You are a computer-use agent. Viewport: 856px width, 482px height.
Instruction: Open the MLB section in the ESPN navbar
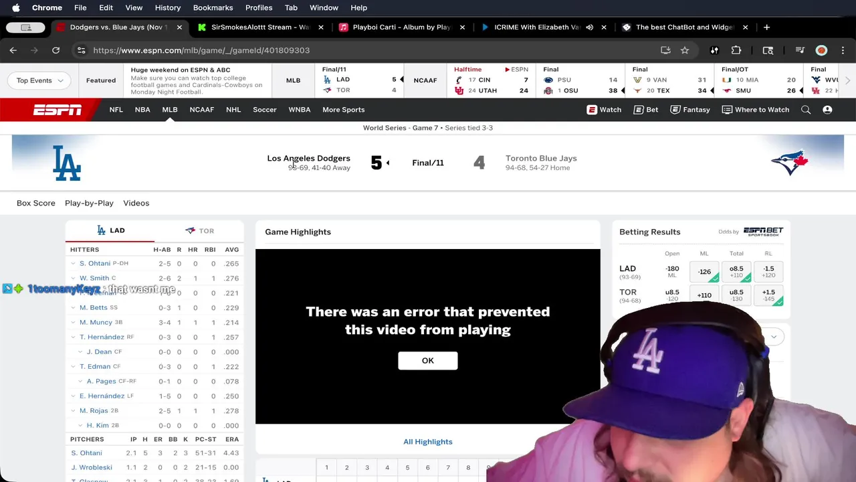[x=170, y=110]
